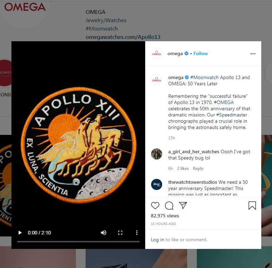Screen dimensions: 272x268
Task: Open the #Moonwatch hashtag in caption
Action: 204,77
